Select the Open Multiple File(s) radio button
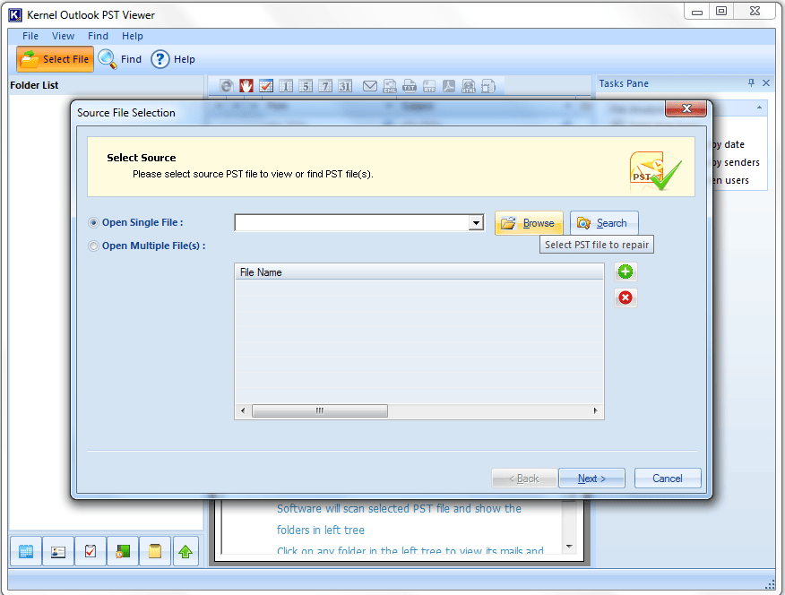This screenshot has height=595, width=785. click(93, 246)
